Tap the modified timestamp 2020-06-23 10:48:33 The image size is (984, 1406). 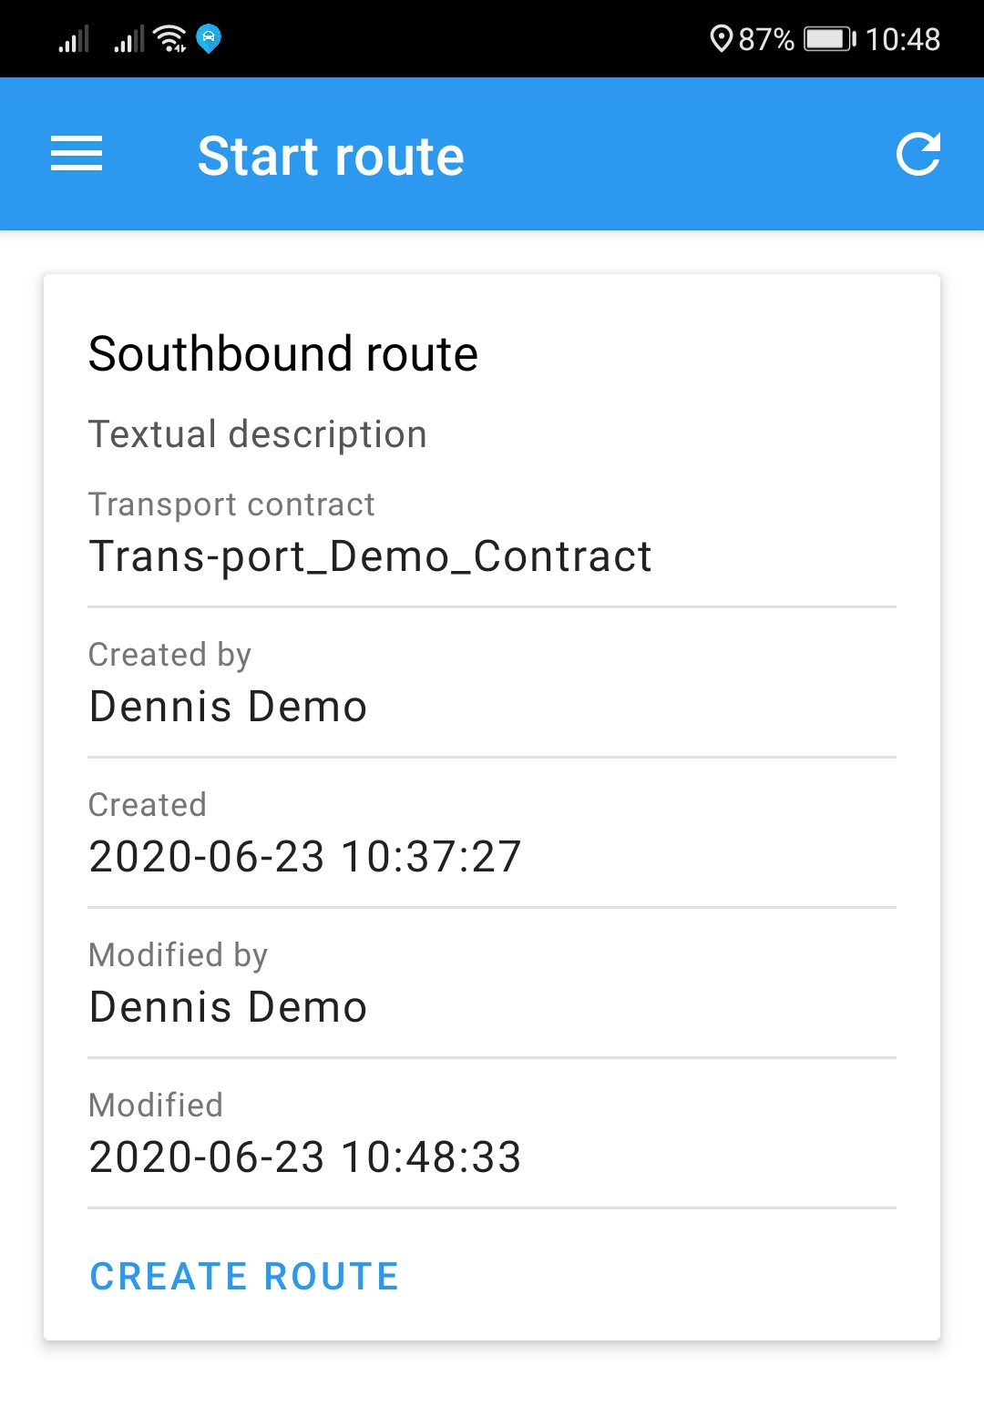click(x=304, y=1157)
